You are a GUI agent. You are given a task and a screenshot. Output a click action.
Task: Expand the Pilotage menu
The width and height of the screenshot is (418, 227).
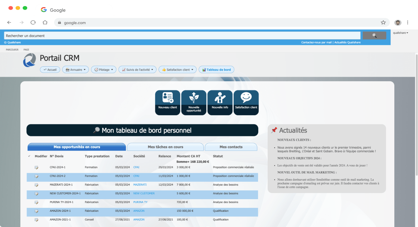pyautogui.click(x=103, y=69)
